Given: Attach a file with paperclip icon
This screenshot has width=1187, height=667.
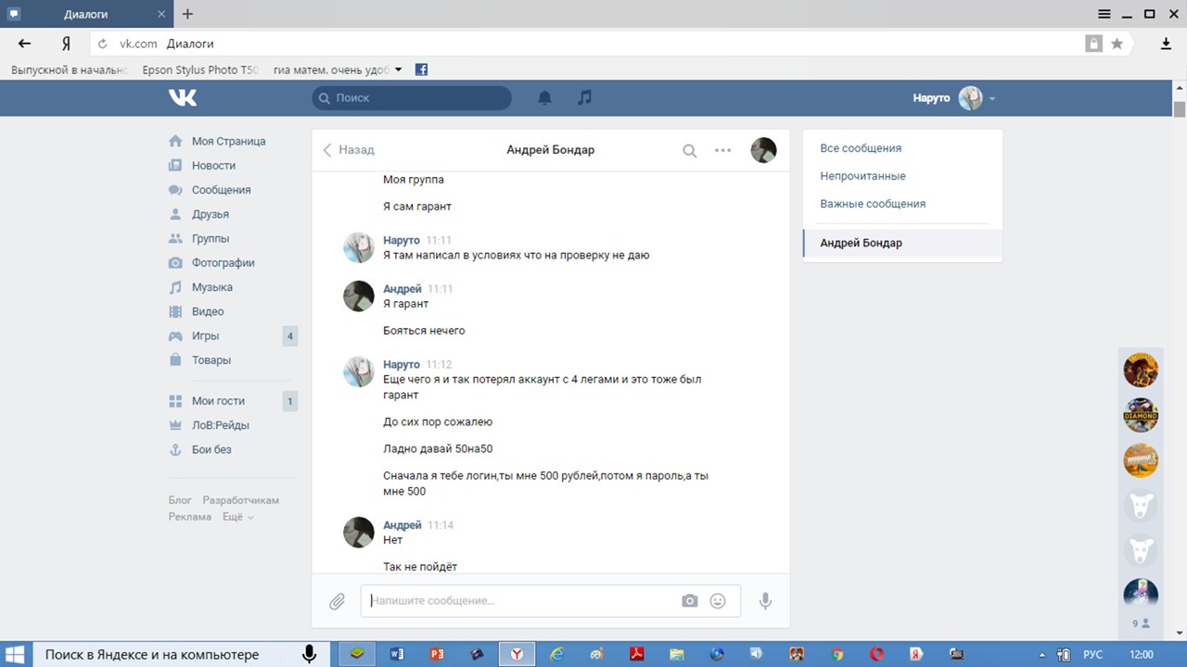Looking at the screenshot, I should pyautogui.click(x=338, y=601).
